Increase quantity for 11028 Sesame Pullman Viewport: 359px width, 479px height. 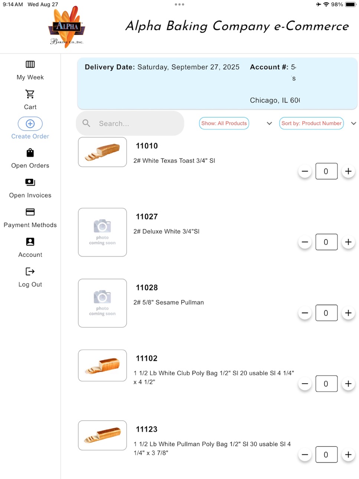click(x=348, y=313)
